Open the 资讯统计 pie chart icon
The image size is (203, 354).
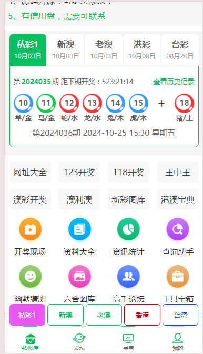coord(128,229)
